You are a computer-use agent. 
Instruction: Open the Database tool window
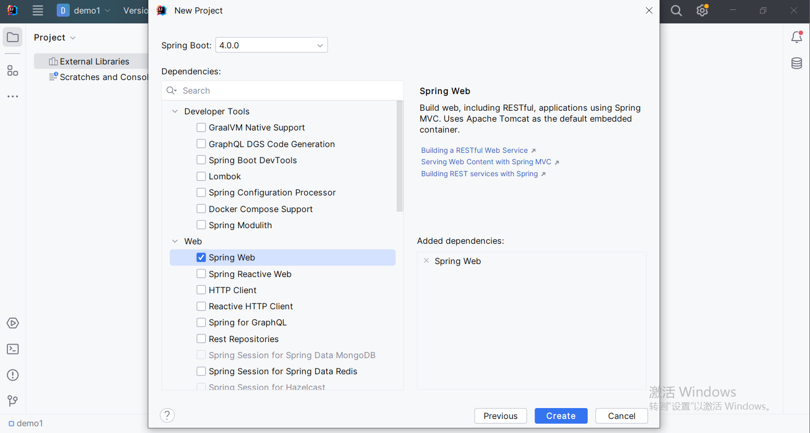click(x=796, y=63)
